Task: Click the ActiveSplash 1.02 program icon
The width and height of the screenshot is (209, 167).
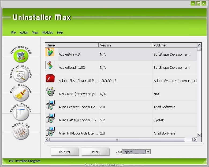Action: 50,65
